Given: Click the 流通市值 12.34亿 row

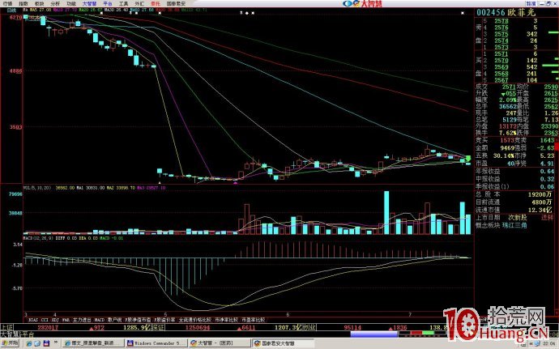Looking at the screenshot, I should point(514,210).
